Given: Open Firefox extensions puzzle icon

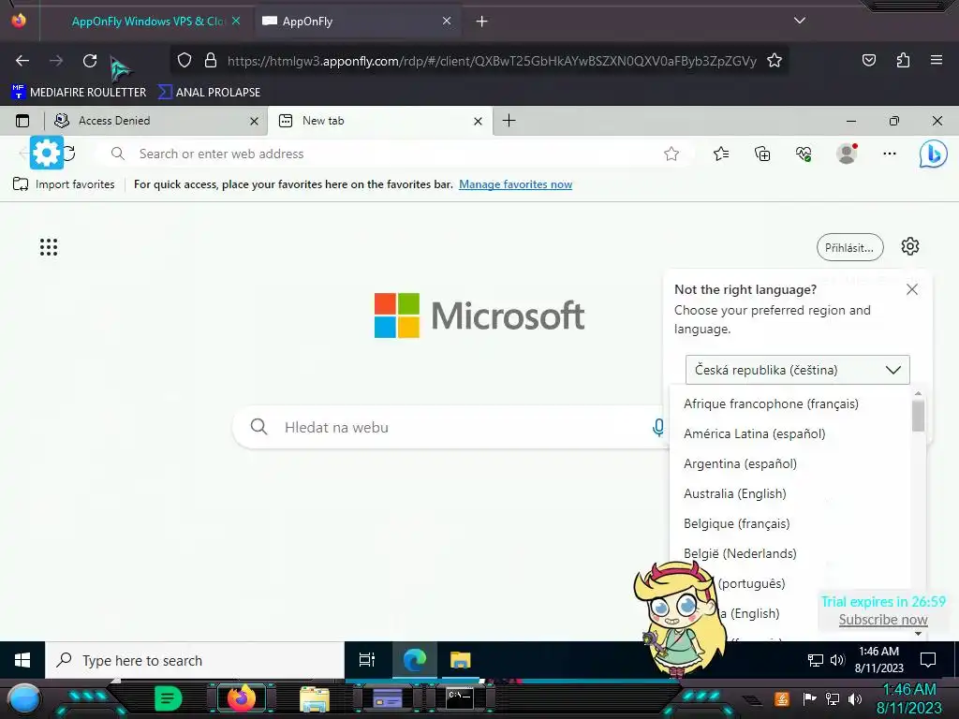Looking at the screenshot, I should [903, 60].
